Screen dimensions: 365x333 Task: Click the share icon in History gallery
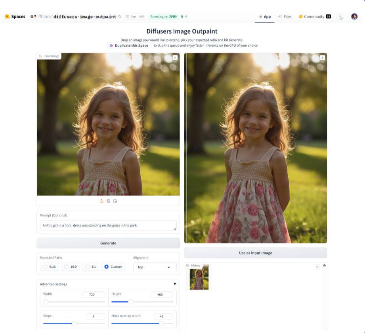(x=317, y=267)
